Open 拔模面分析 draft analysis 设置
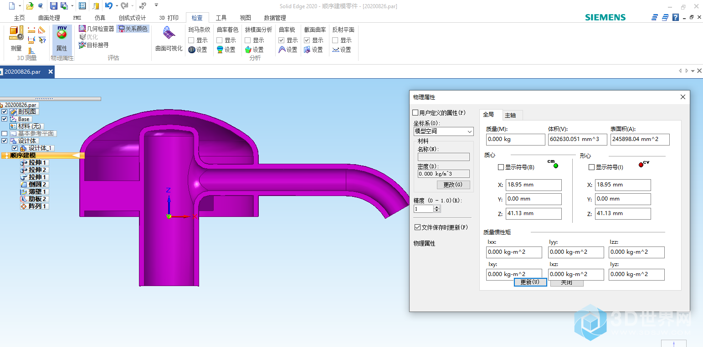 tap(254, 50)
